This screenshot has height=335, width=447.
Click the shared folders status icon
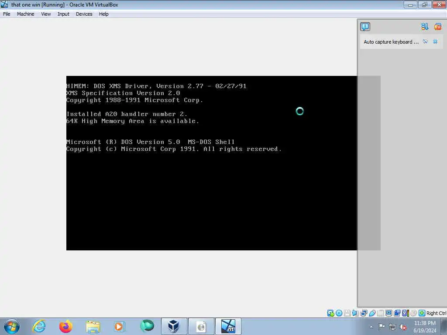[x=380, y=313]
